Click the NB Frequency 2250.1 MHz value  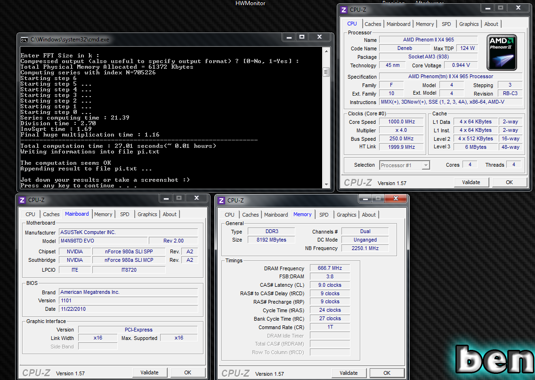coord(365,248)
